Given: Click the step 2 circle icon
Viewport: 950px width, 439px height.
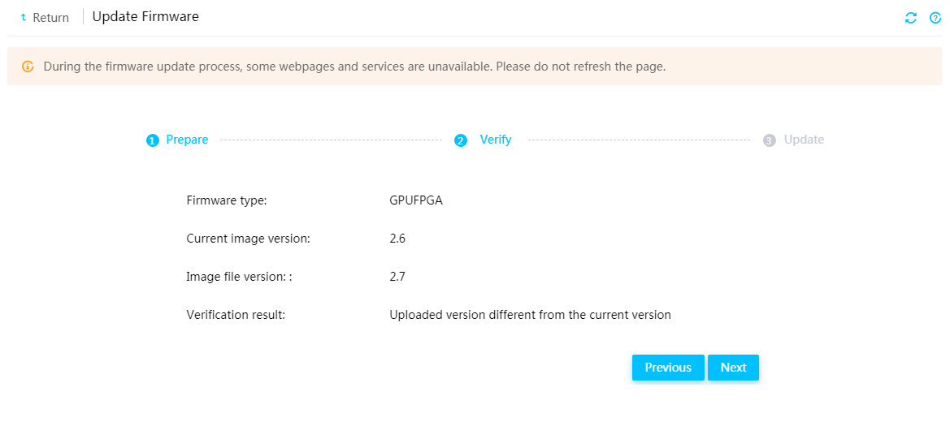Looking at the screenshot, I should 461,140.
